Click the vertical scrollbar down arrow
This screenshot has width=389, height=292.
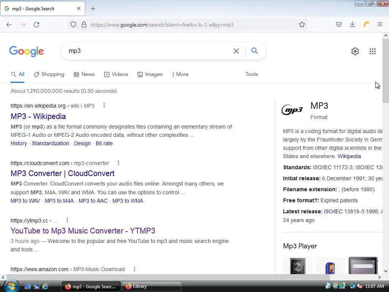tap(386, 271)
